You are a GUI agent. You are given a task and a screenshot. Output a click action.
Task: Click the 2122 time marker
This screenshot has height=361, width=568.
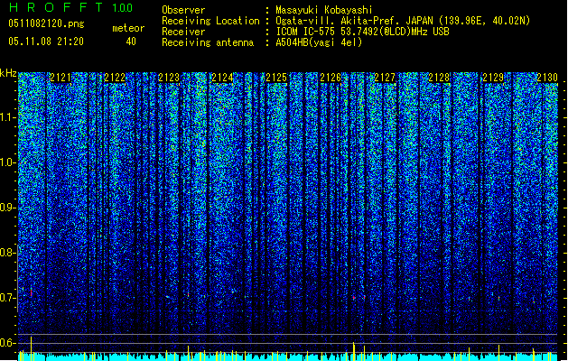pos(115,78)
